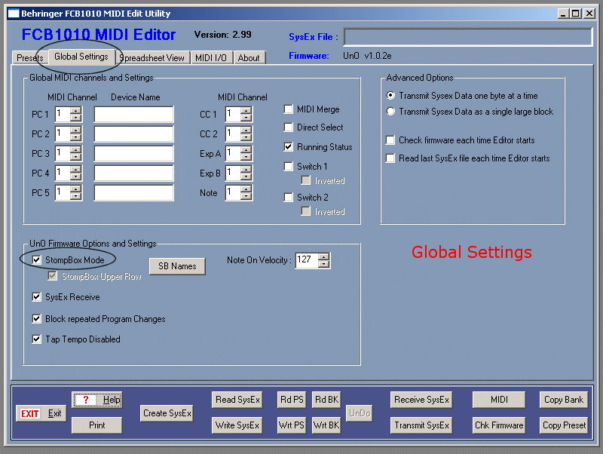Click the Chk Firmware button
The width and height of the screenshot is (603, 454).
pyautogui.click(x=499, y=425)
